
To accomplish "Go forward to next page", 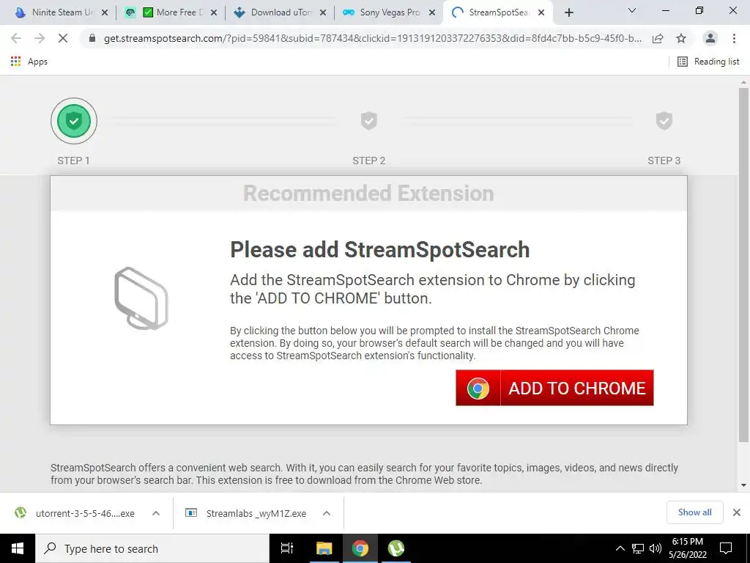I will (40, 38).
